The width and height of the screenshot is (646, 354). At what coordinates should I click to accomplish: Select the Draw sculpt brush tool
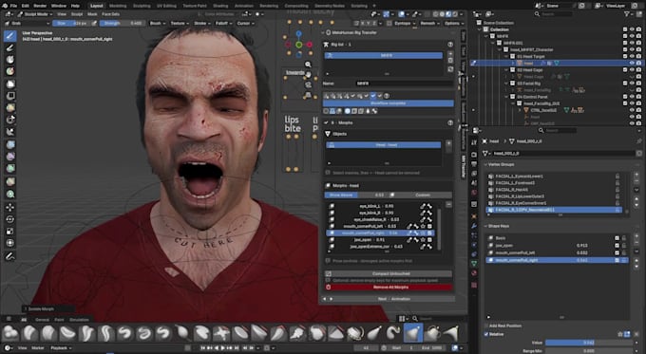click(x=10, y=36)
